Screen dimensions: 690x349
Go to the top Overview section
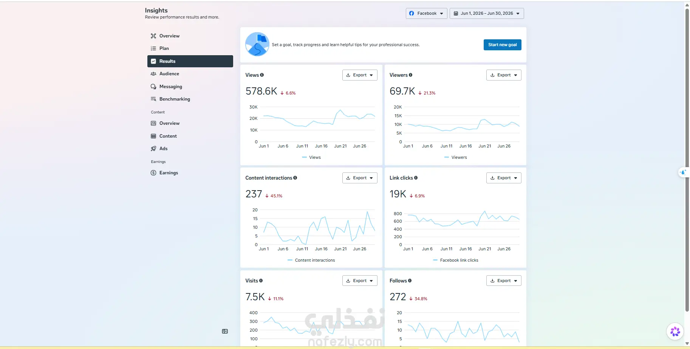(190, 36)
